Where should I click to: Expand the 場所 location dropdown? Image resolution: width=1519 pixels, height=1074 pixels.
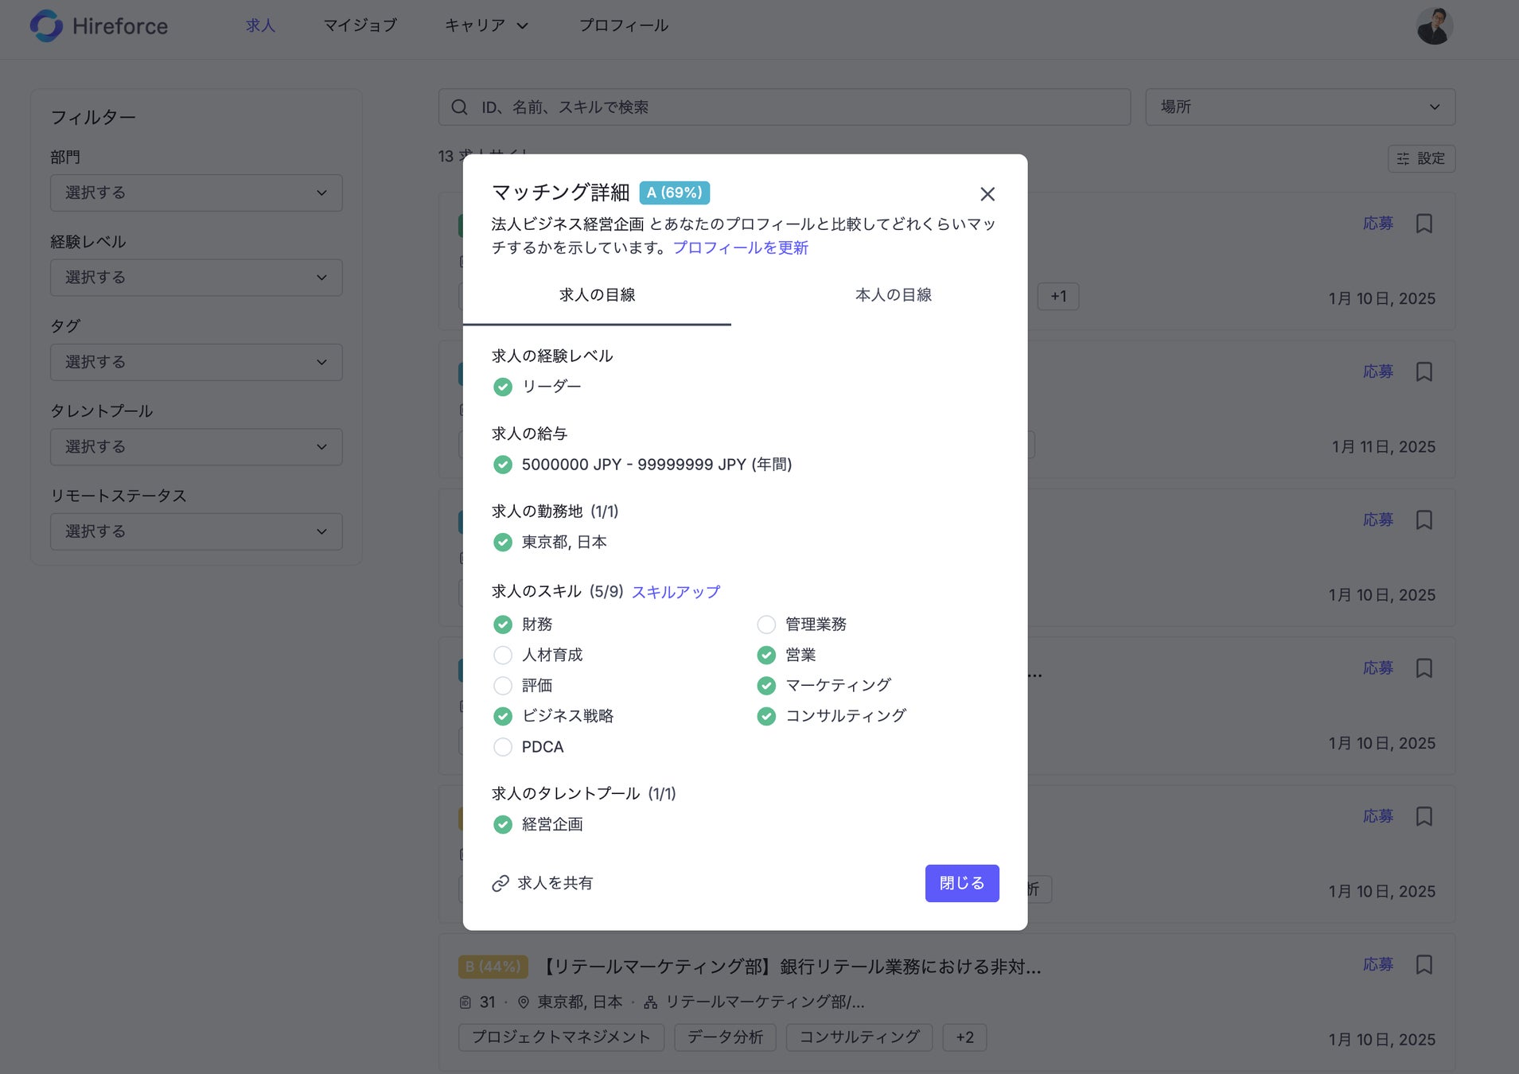tap(1299, 107)
